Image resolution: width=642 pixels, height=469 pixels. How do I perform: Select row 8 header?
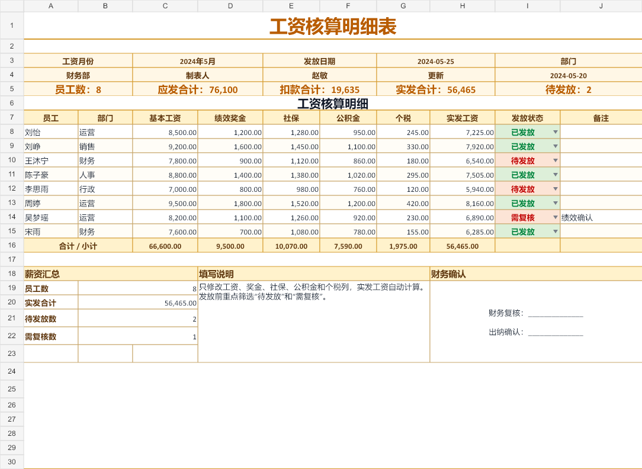12,132
